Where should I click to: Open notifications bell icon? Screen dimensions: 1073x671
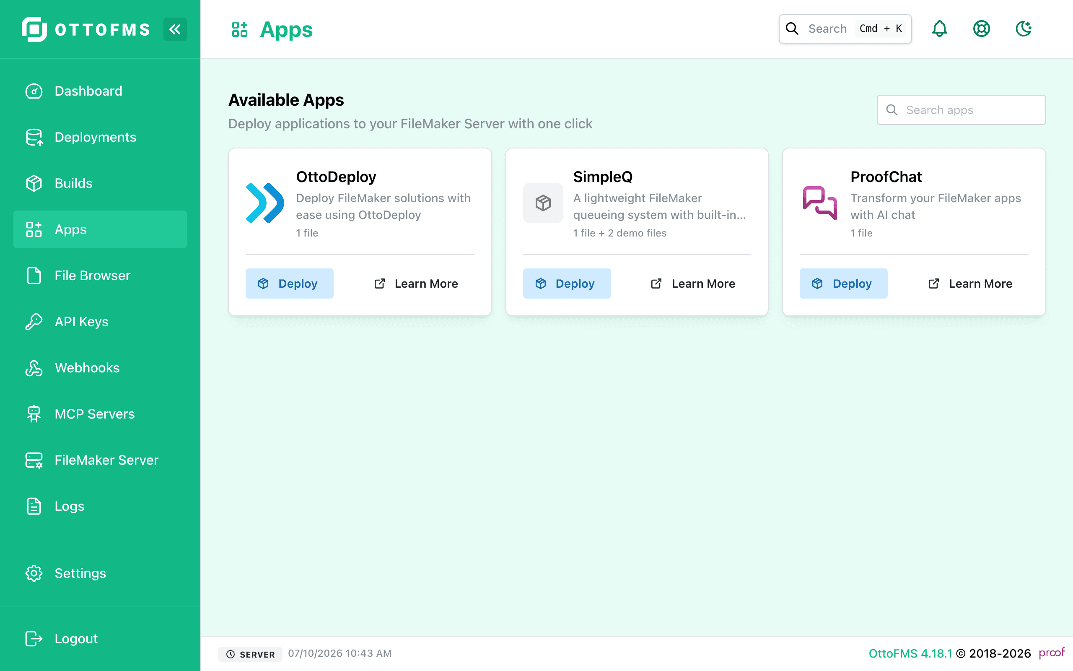coord(940,29)
